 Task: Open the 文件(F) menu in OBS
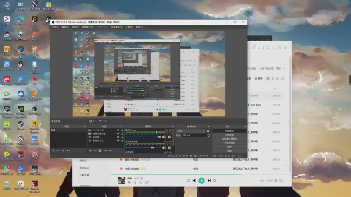click(55, 27)
